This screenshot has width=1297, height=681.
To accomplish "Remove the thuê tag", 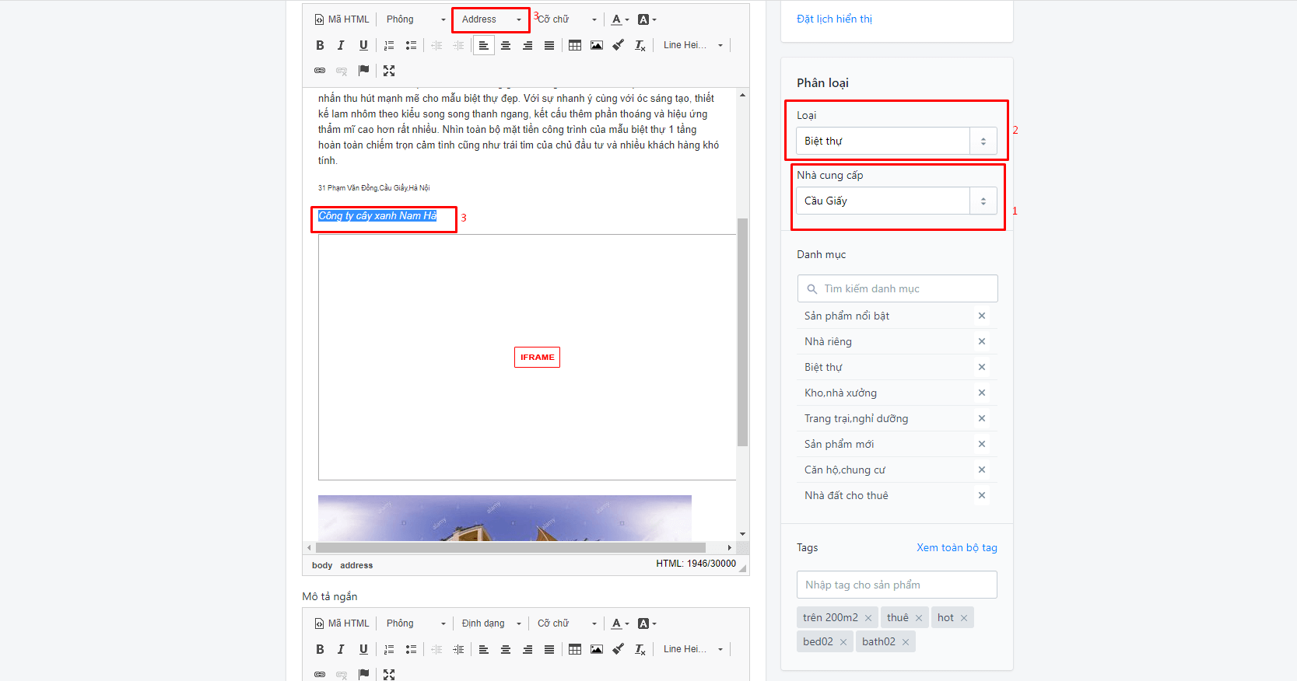I will pos(919,618).
